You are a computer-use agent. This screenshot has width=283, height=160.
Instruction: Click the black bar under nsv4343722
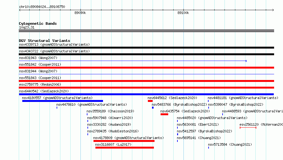146,54
